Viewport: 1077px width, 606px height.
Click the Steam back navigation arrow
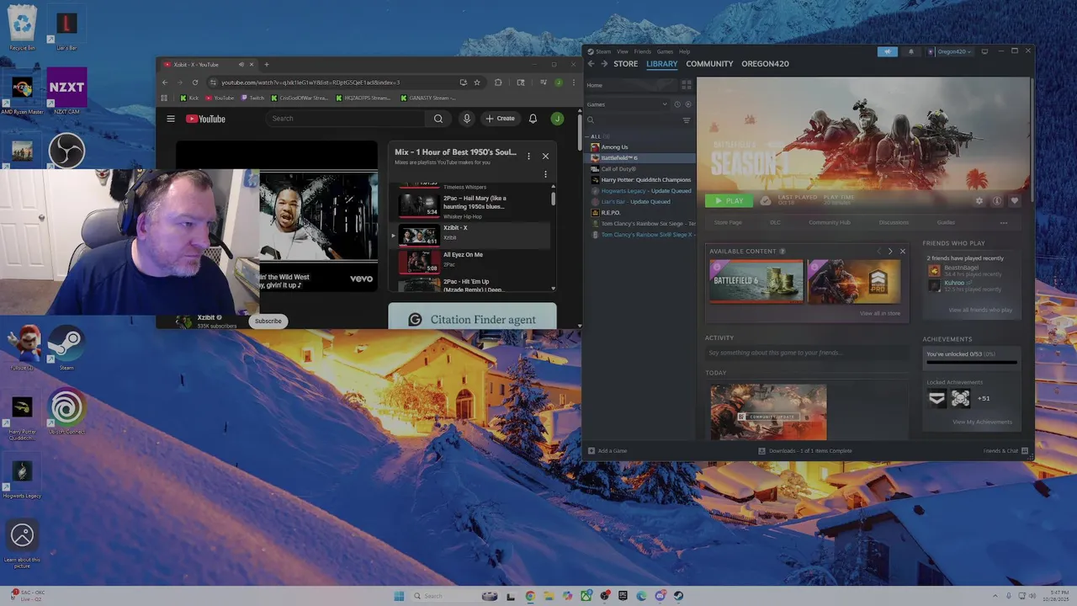pyautogui.click(x=591, y=64)
